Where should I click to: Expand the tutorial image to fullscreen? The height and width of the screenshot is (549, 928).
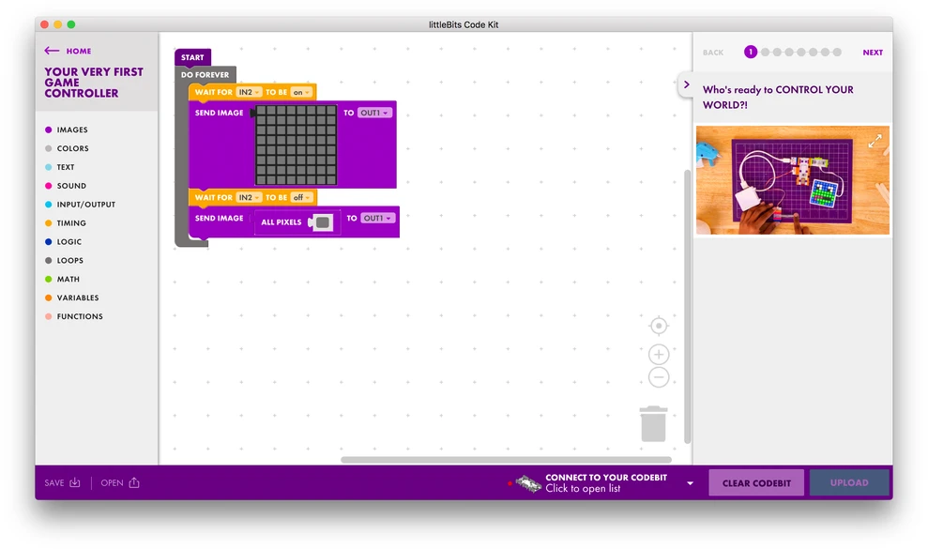coord(875,141)
